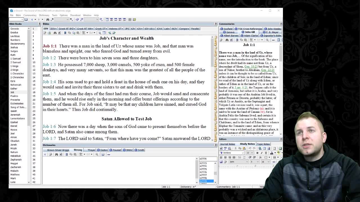Screen dimensions: 360x202
Task: Select the Bible-only layout icon B
Action: point(111,19)
